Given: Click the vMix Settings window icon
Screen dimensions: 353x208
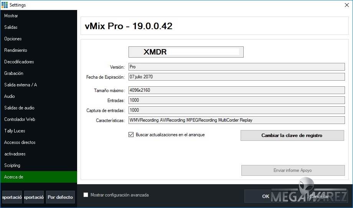Looking at the screenshot, I should [x=5, y=5].
